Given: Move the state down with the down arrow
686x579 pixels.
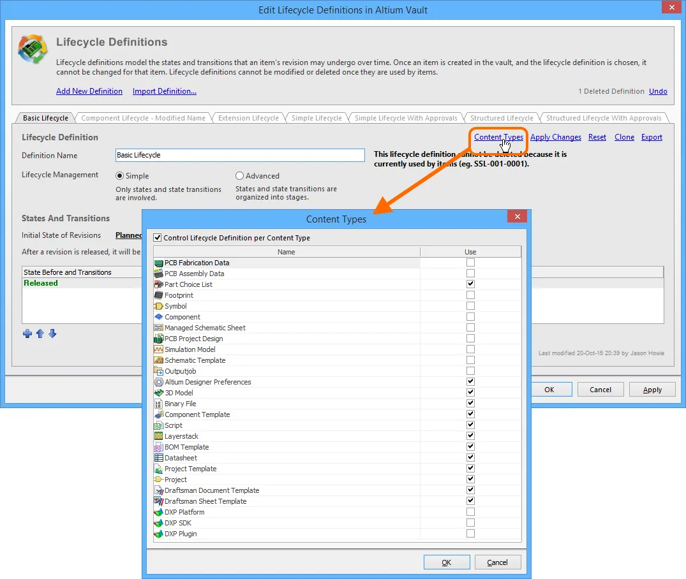Looking at the screenshot, I should pyautogui.click(x=52, y=334).
